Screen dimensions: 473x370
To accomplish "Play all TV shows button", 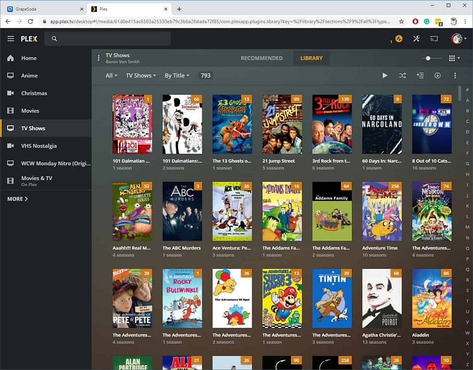I will click(385, 75).
